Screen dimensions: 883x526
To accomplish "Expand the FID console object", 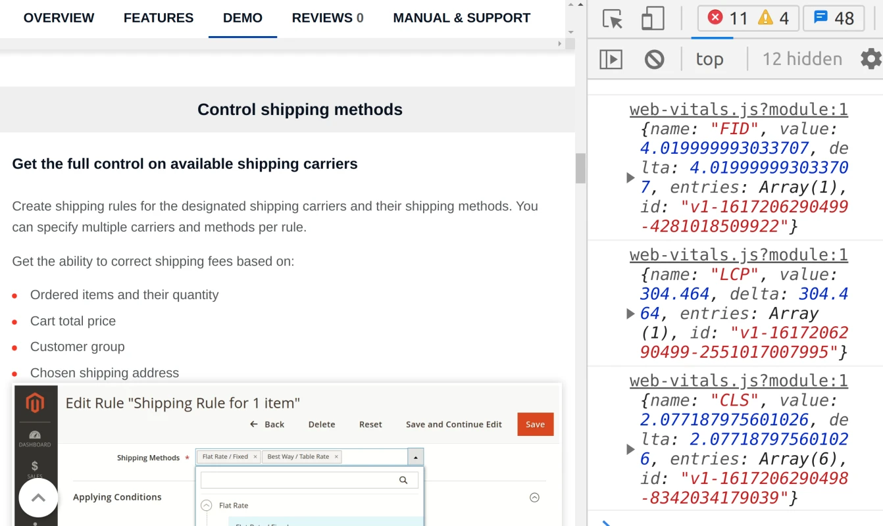I will (x=630, y=178).
